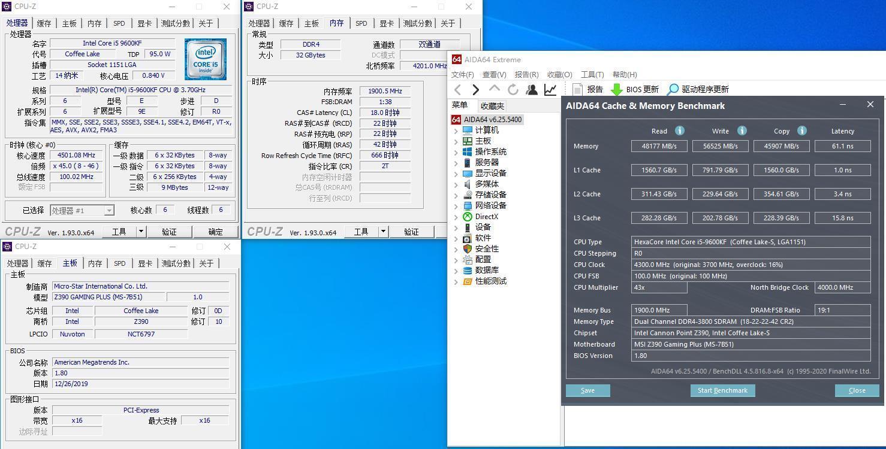Open the AIDA64 user profile icon
Image resolution: width=886 pixels, height=449 pixels.
(532, 89)
